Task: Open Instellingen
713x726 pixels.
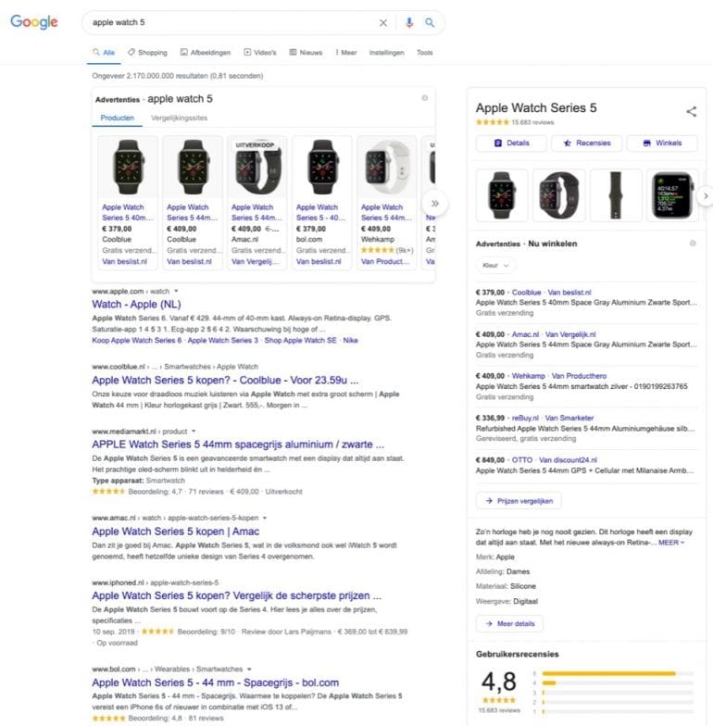Action: (387, 52)
